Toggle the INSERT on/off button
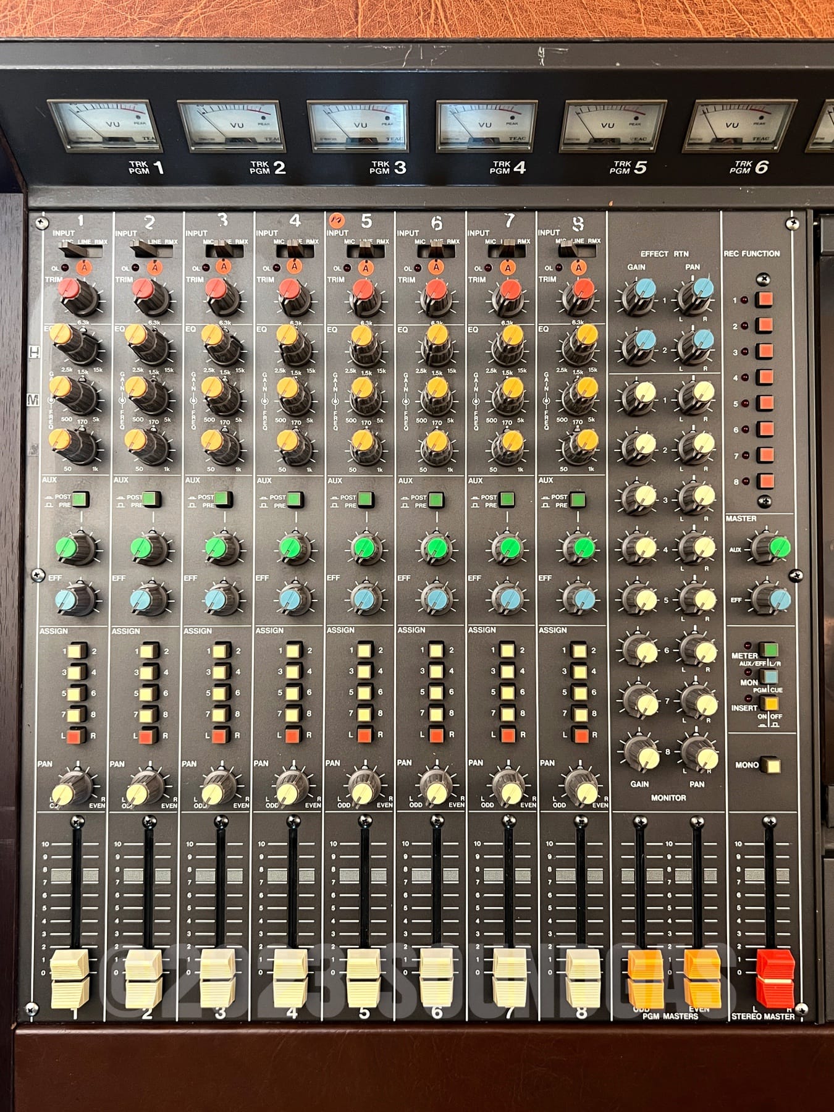This screenshot has width=834, height=1112. click(x=770, y=704)
